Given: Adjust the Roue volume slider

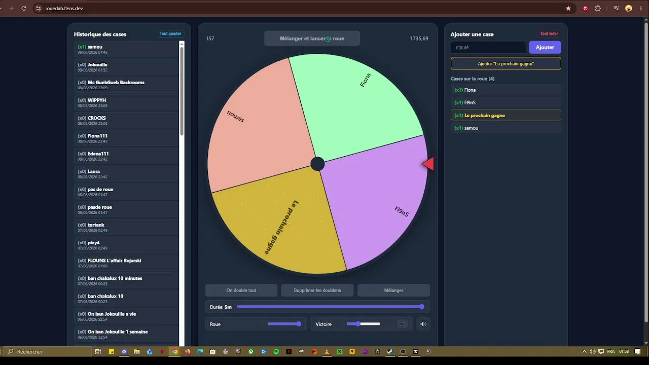Looking at the screenshot, I should [x=284, y=324].
